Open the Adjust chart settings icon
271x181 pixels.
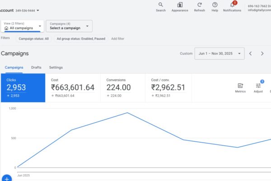[258, 86]
